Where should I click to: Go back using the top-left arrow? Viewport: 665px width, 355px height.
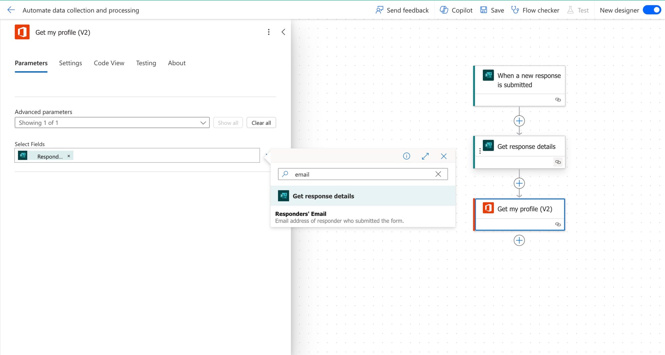[x=11, y=10]
